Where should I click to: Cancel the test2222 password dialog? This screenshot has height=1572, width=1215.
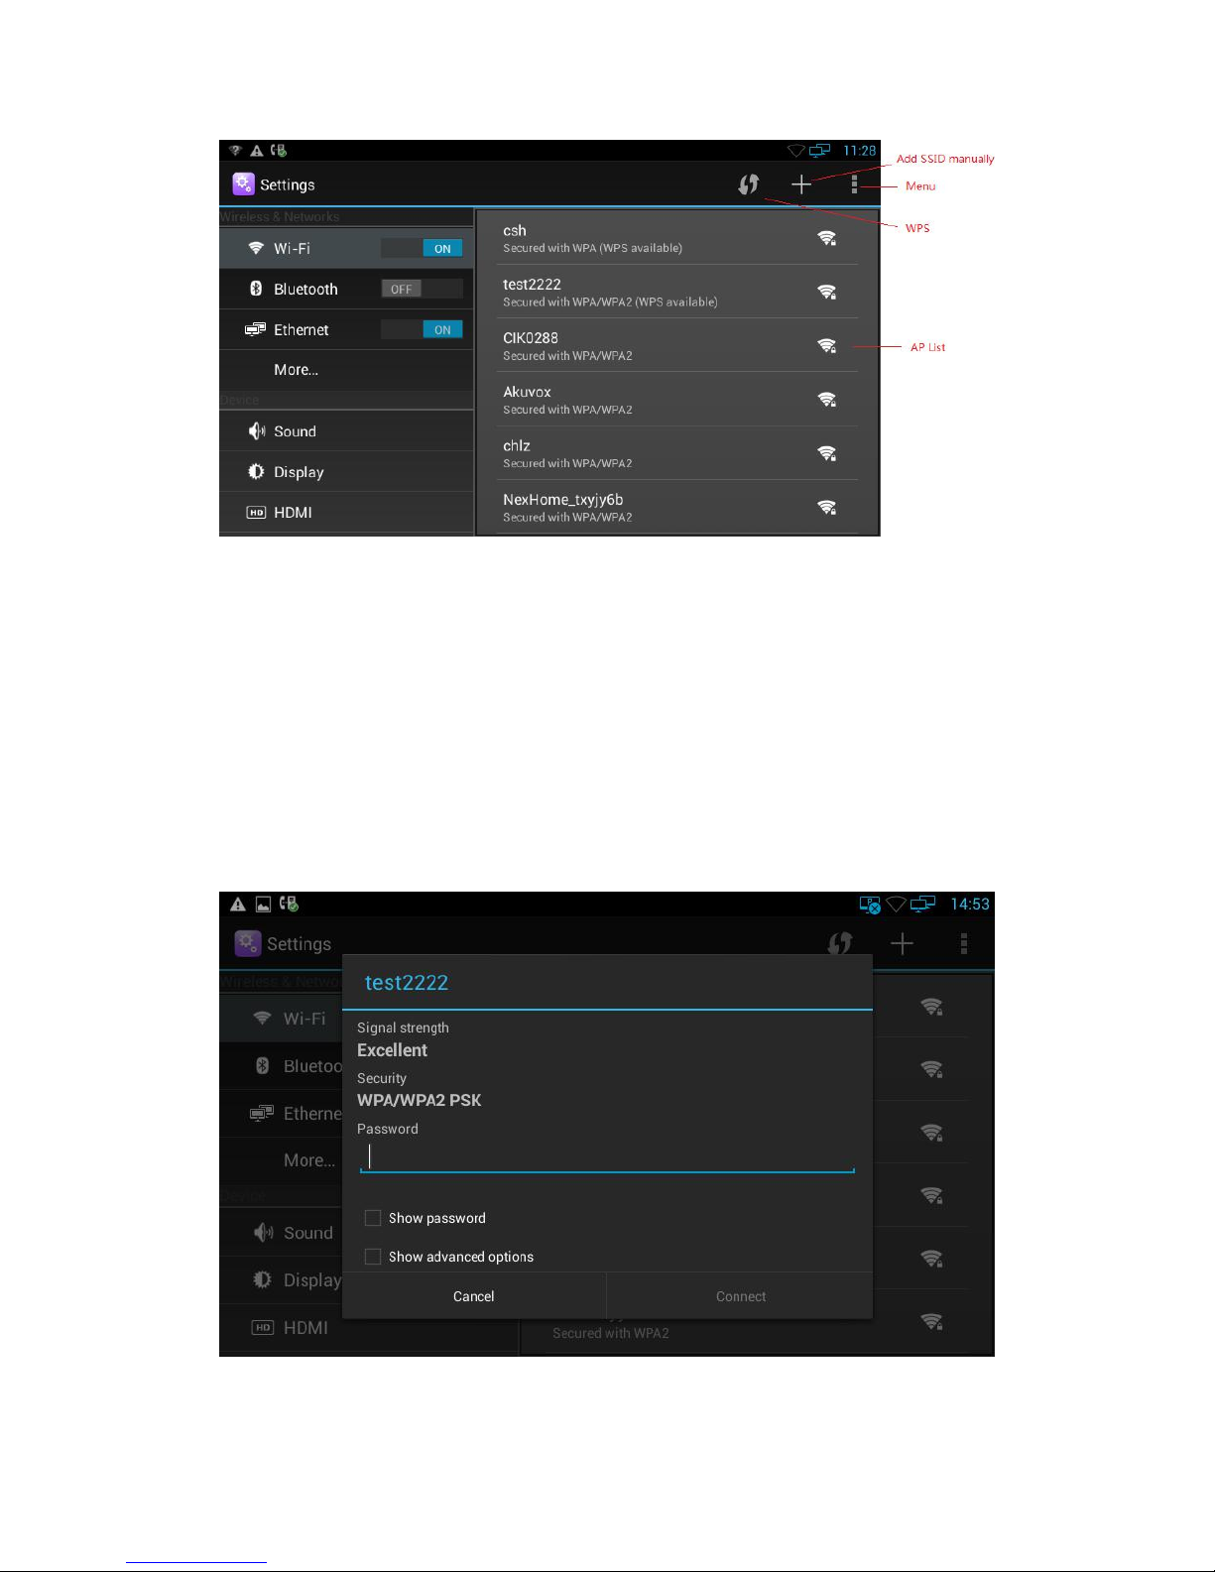coord(474,1296)
